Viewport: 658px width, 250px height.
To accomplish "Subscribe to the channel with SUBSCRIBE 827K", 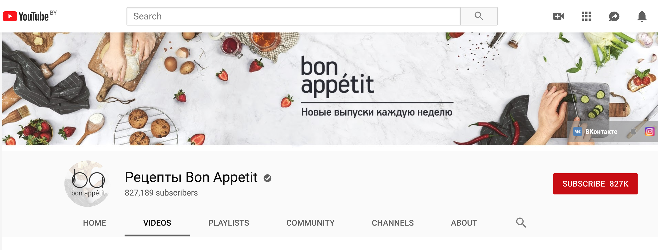I will tap(595, 184).
